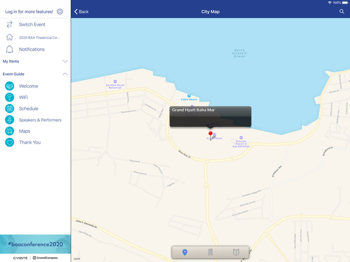Open search magnifier in City Map header
Screen dimensions: 350x262
[x=342, y=12]
